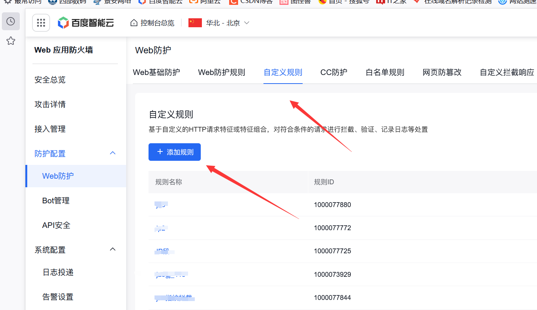Select the 网页防篡改 tab
This screenshot has width=537, height=310.
coord(442,72)
